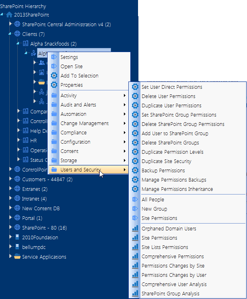The height and width of the screenshot is (299, 247).
Task: Click the home icon beside 2013SharePoint
Action: [9, 15]
